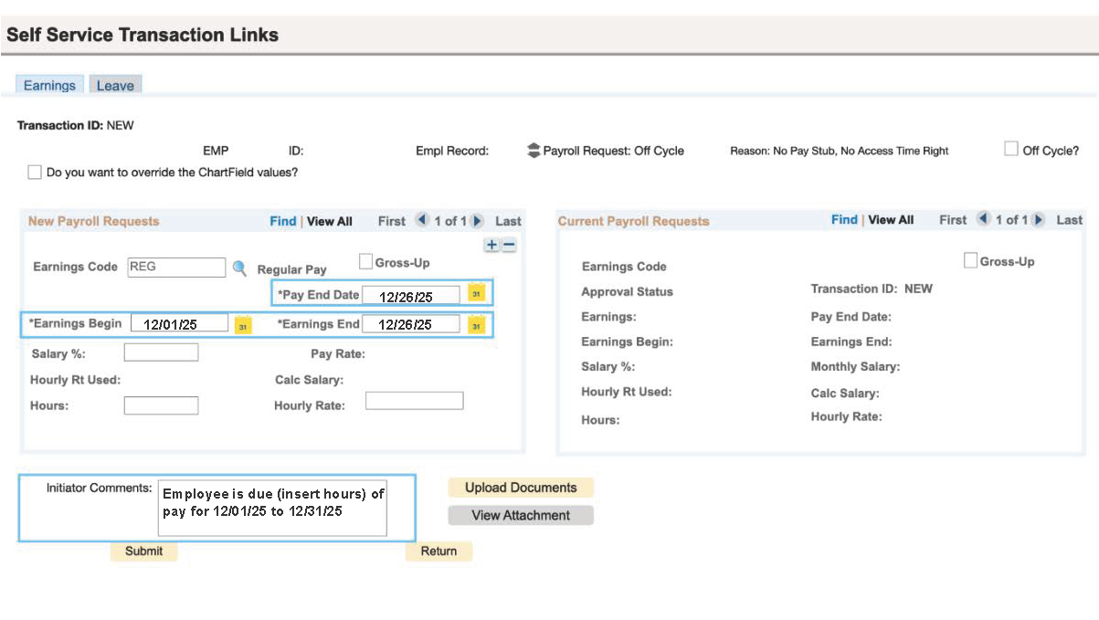Open View Attachment

click(521, 515)
